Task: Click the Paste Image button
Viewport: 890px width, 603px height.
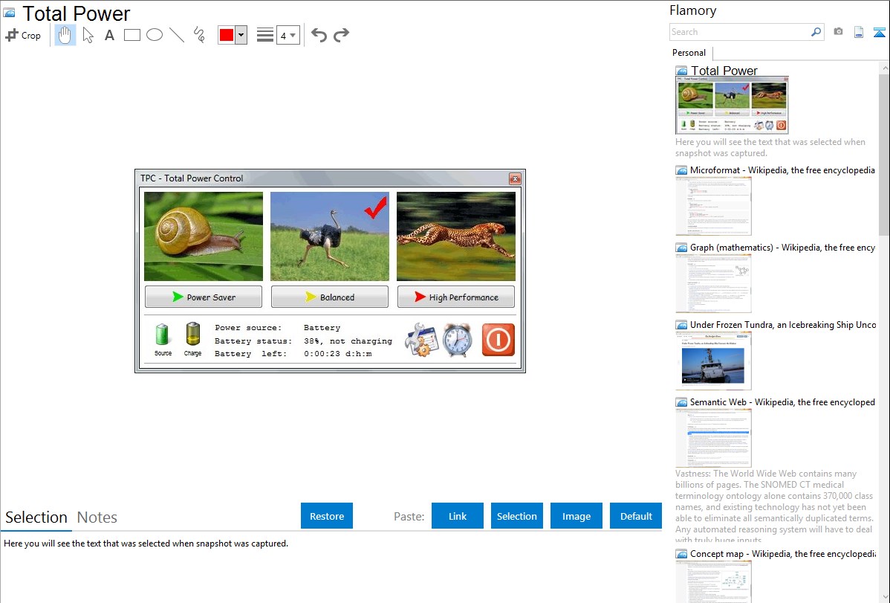Action: click(576, 516)
